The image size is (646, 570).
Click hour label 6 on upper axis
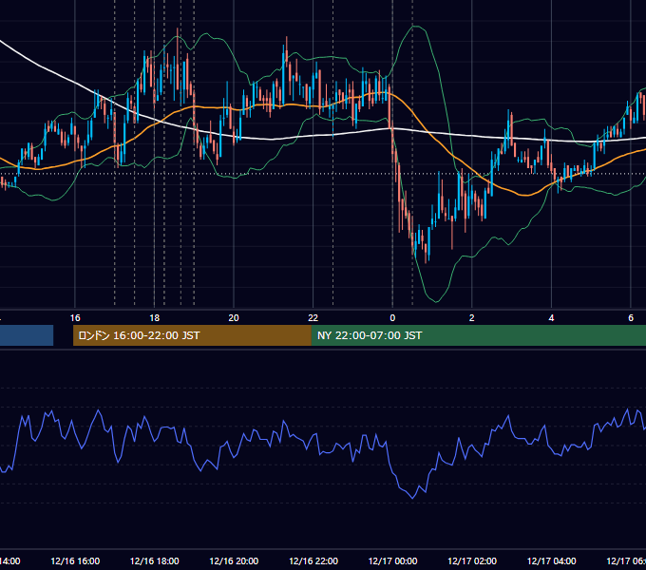pyautogui.click(x=631, y=318)
